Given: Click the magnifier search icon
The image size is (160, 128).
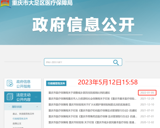Looking at the screenshot, I should coord(116,62).
